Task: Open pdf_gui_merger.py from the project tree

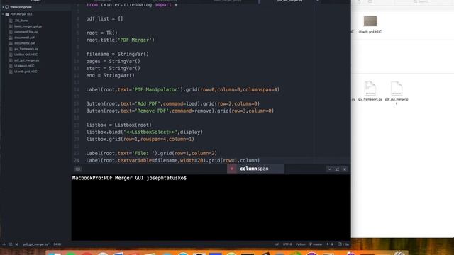Action: 27,60
